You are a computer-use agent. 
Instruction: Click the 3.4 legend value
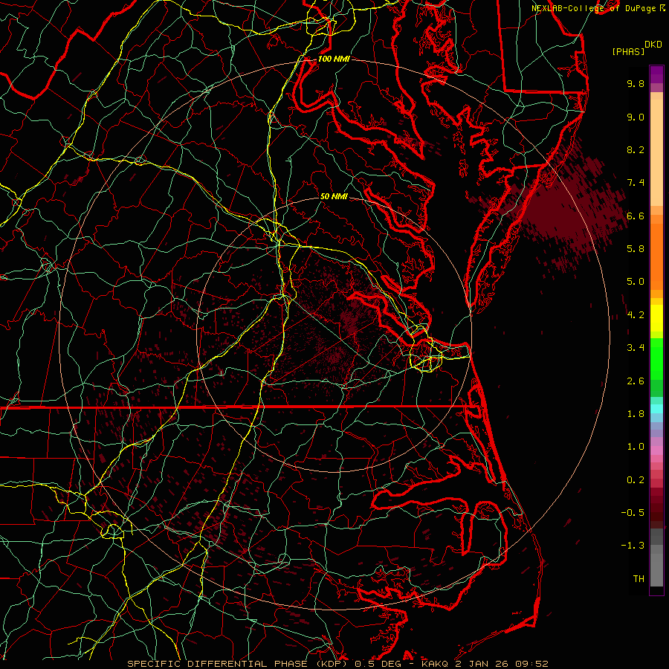point(636,348)
